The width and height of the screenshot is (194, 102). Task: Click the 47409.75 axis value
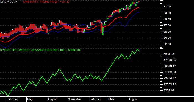(x=170, y=60)
